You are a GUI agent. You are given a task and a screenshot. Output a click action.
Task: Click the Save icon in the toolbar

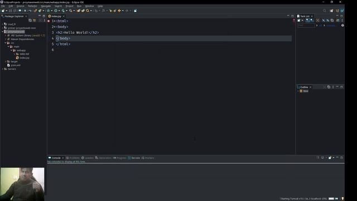10,11
